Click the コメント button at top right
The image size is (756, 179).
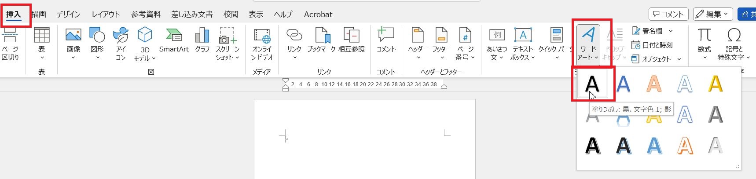coord(668,14)
